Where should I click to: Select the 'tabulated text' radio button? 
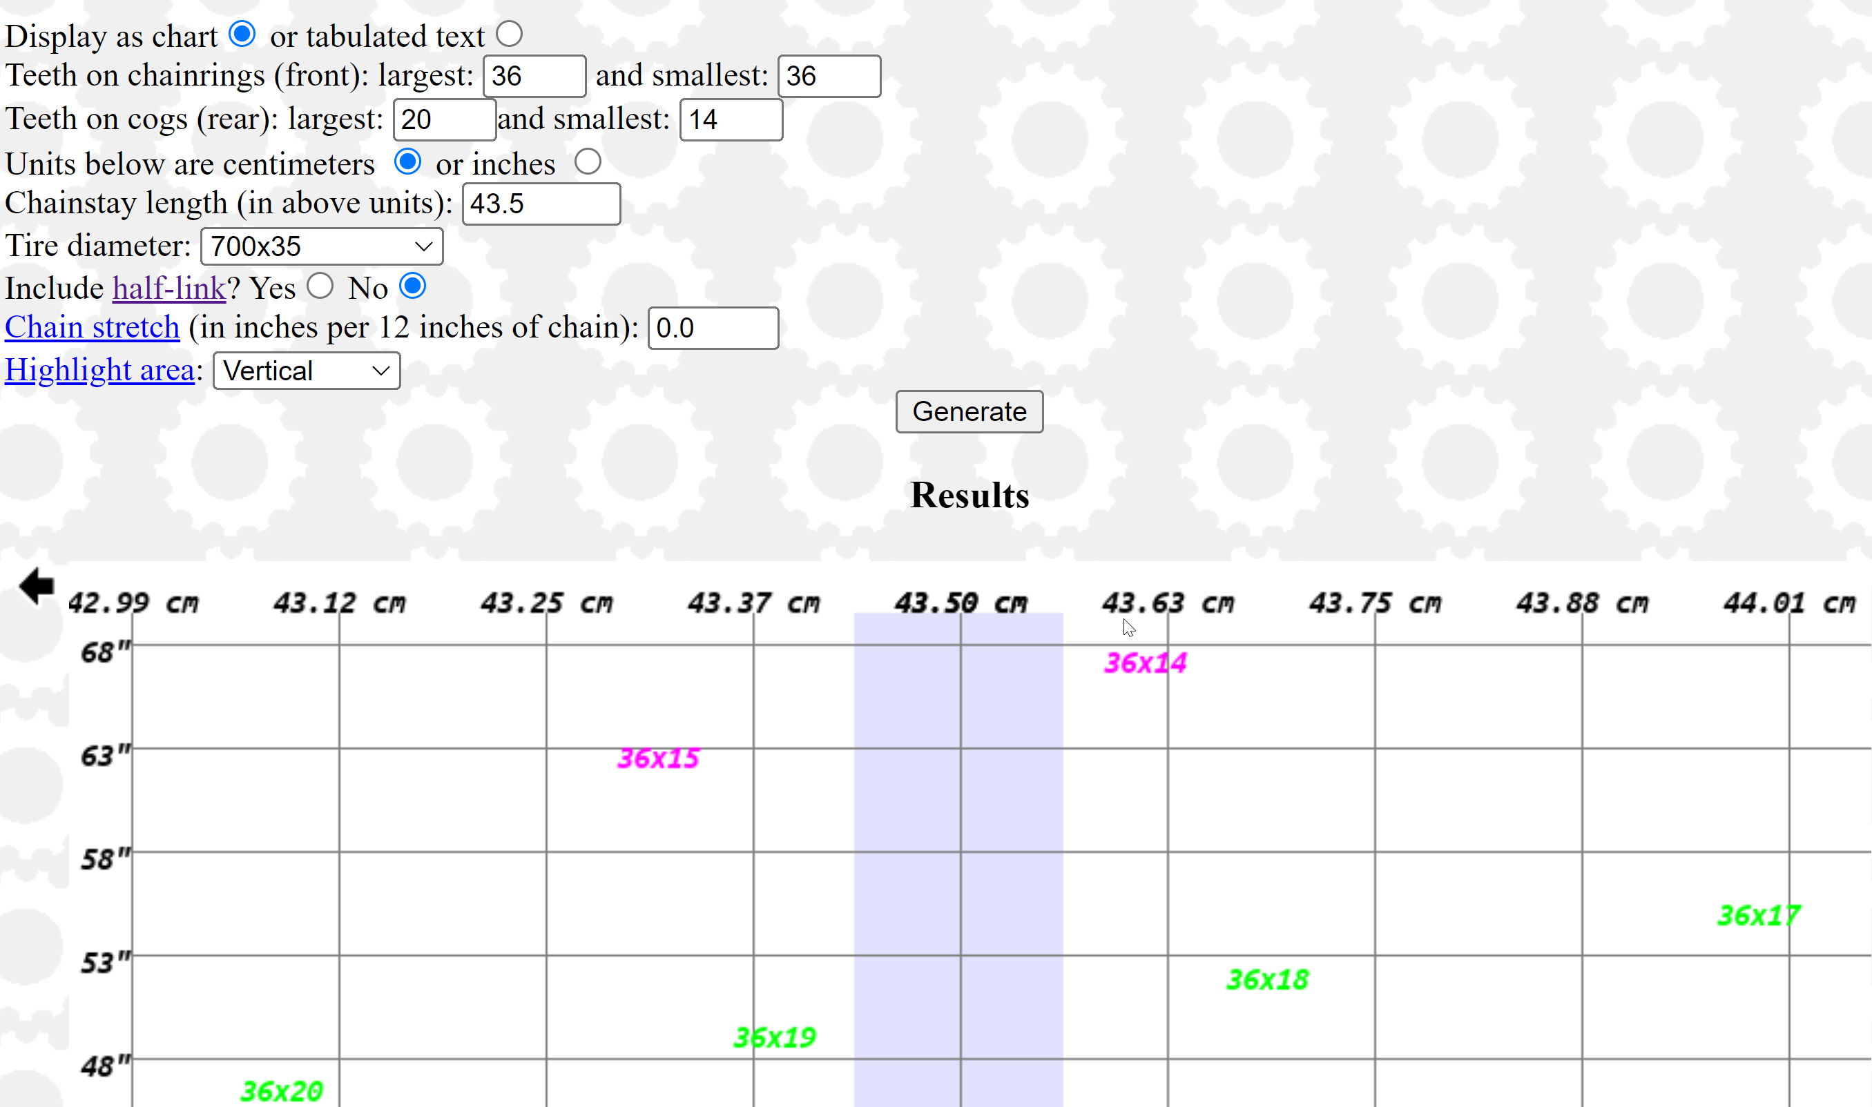509,35
